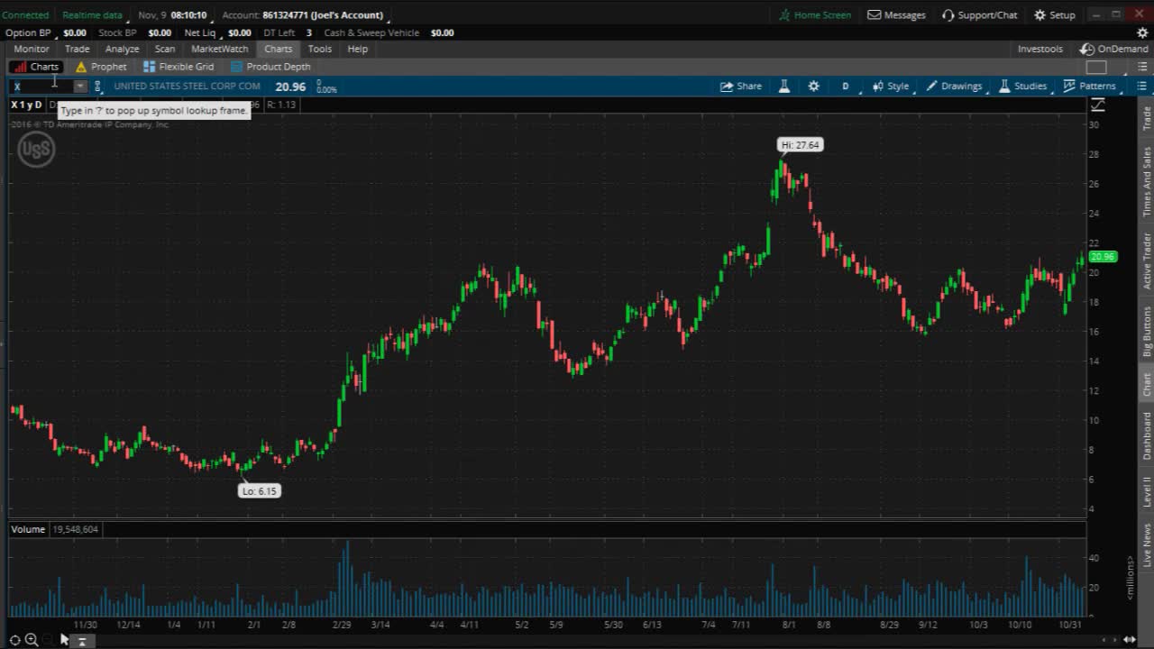1154x649 pixels.
Task: Open Support/Chat
Action: 979,15
